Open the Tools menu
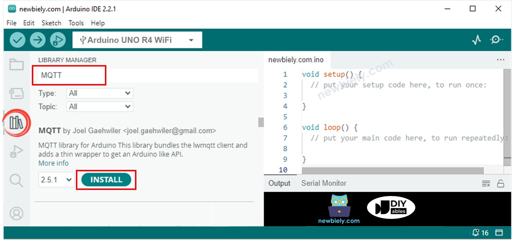512x240 pixels. [x=76, y=23]
